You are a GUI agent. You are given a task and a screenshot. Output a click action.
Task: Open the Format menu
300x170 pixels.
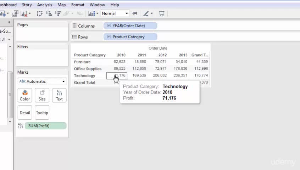pos(78,5)
